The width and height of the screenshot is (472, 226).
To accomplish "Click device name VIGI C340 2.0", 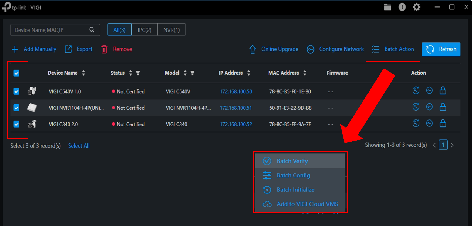I will point(63,124).
